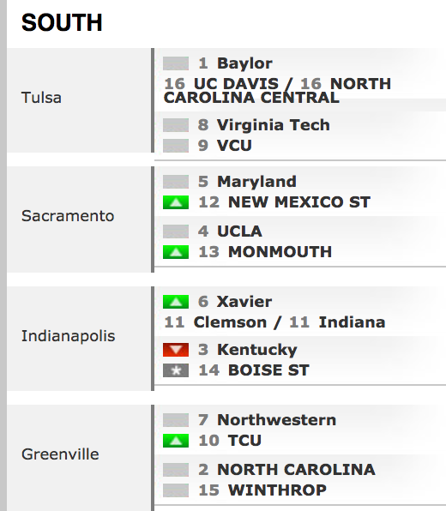Open the Virginia Tech team link
This screenshot has width=446, height=511.
(274, 125)
